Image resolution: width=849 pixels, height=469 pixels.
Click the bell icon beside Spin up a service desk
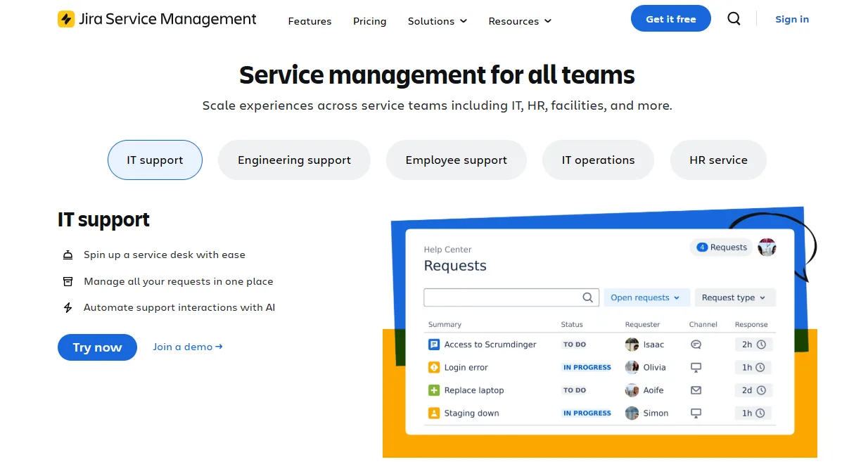[x=68, y=255]
